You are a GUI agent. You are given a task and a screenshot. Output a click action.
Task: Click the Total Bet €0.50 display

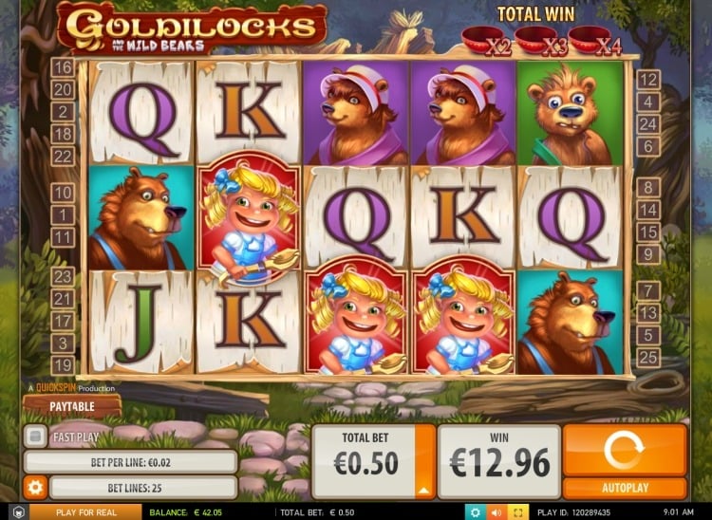pos(365,462)
